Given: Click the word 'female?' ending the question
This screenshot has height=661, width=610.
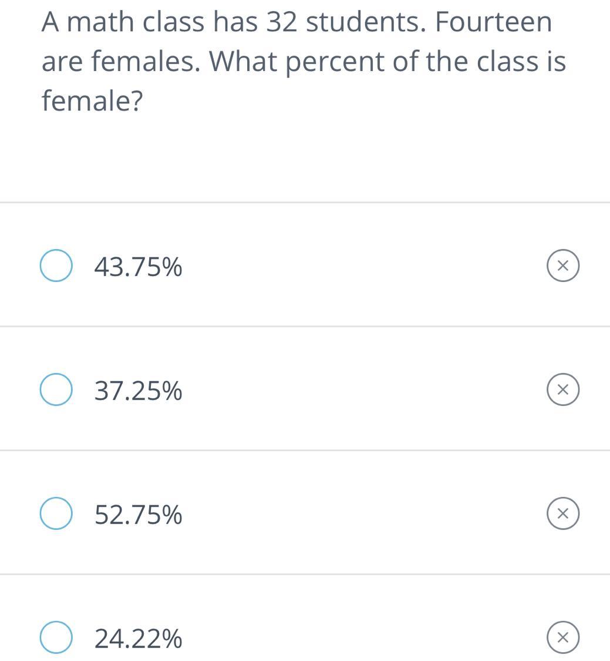Looking at the screenshot, I should [x=92, y=101].
